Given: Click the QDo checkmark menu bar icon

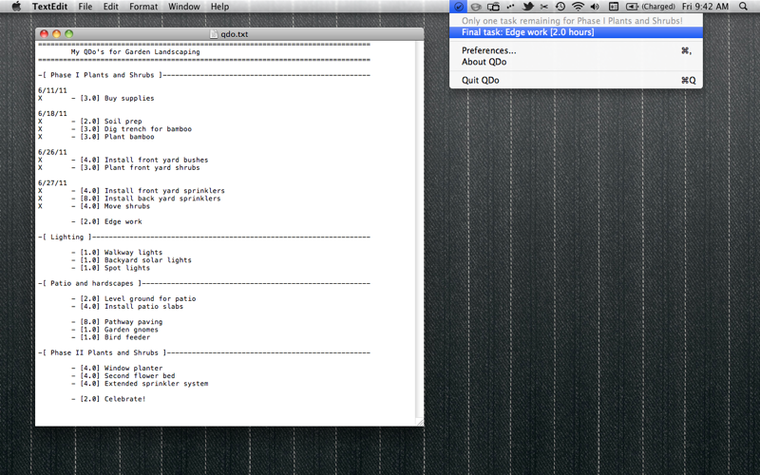Looking at the screenshot, I should coord(458,7).
